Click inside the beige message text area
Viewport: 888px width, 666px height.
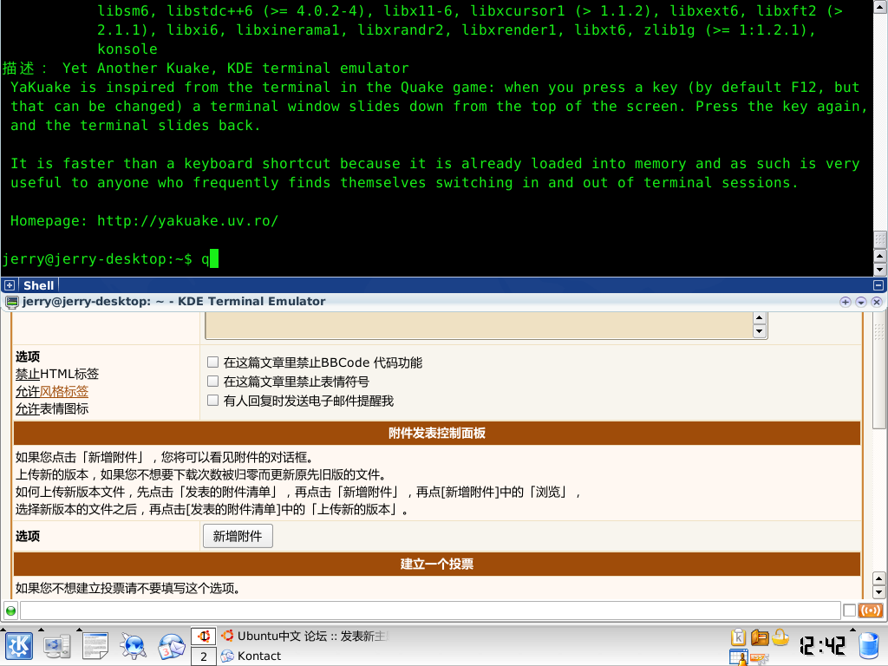tap(479, 325)
